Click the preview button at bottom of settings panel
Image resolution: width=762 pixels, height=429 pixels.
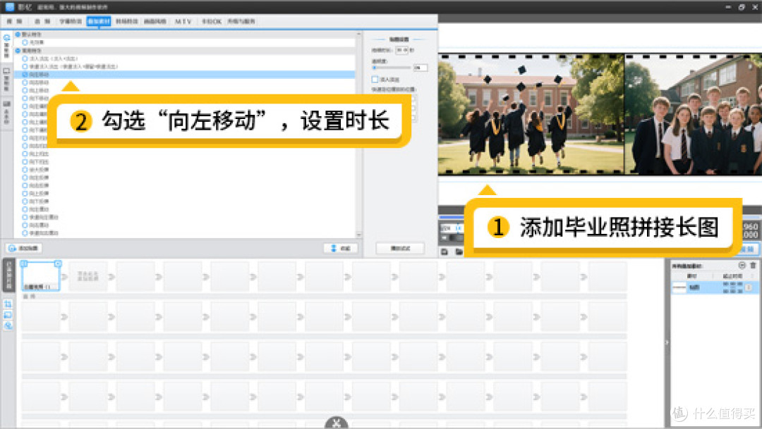pyautogui.click(x=400, y=249)
